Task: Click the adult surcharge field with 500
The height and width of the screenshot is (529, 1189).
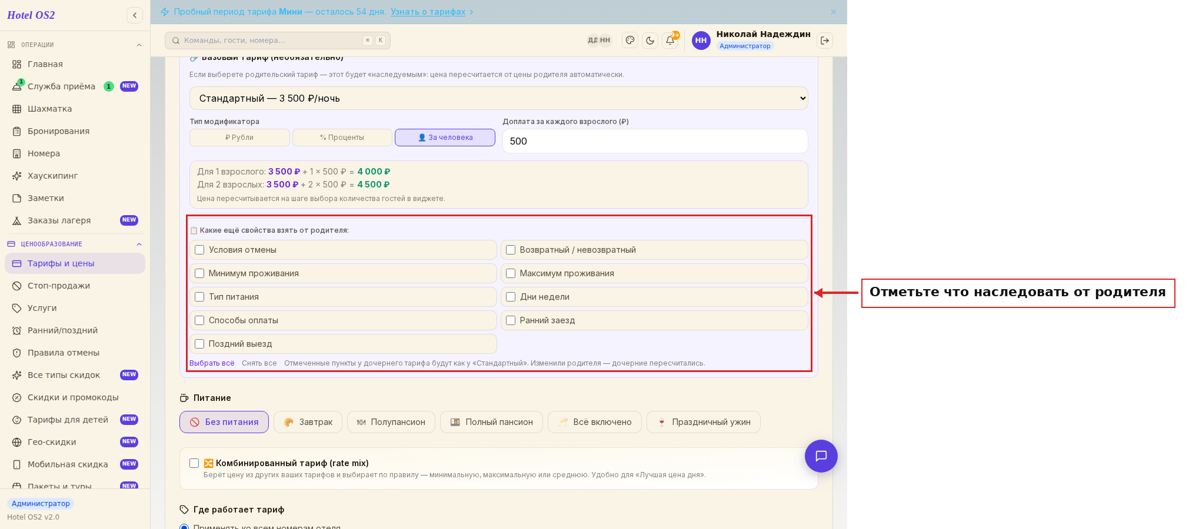Action: point(655,141)
